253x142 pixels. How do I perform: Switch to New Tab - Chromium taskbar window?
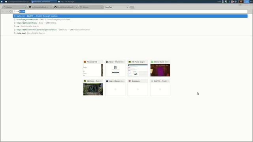[x=44, y=2]
